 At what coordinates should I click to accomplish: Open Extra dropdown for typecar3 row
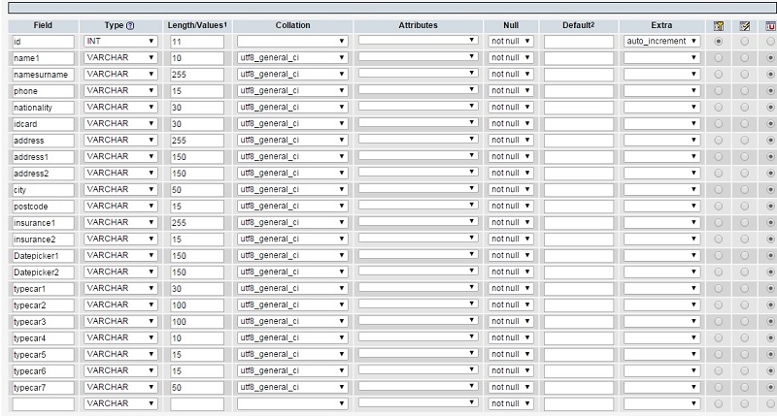(661, 321)
